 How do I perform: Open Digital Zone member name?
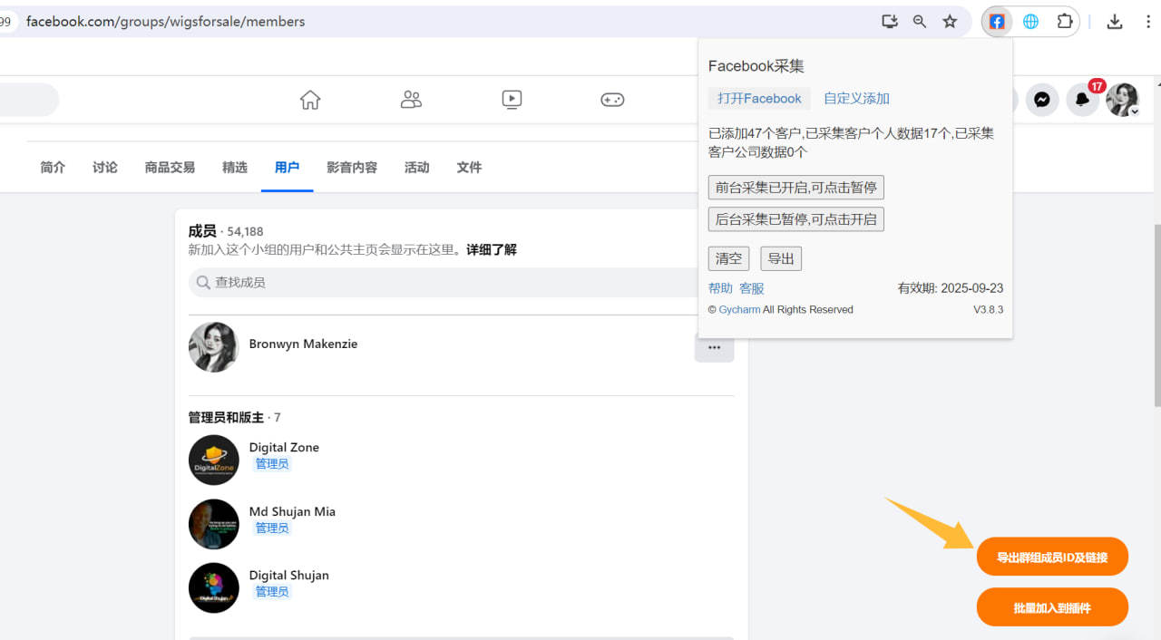(284, 448)
